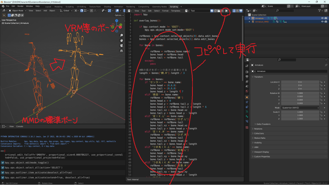This screenshot has height=185, width=329.
Task: Toggle lock on Location X
Action: pos(321,82)
